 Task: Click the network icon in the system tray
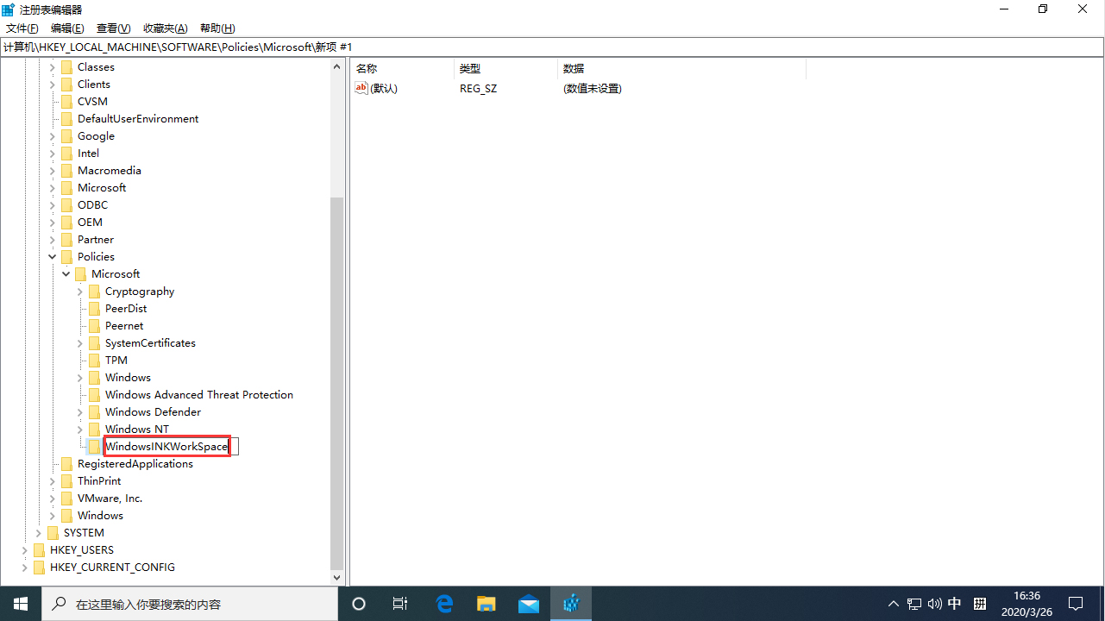click(914, 604)
